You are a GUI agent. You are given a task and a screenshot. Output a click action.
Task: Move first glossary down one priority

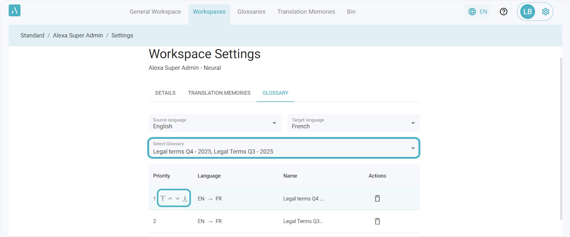pos(178,199)
